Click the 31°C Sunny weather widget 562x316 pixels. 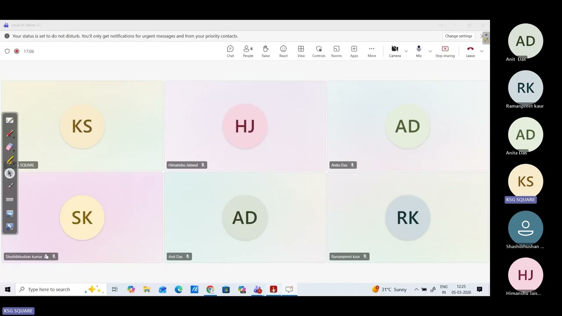pos(389,289)
